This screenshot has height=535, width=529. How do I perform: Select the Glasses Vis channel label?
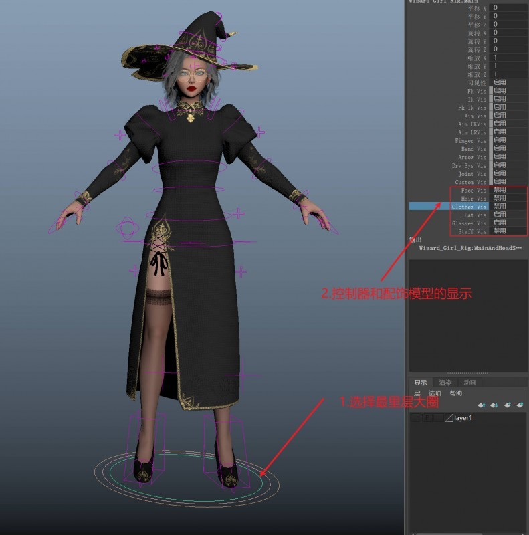[x=469, y=223]
